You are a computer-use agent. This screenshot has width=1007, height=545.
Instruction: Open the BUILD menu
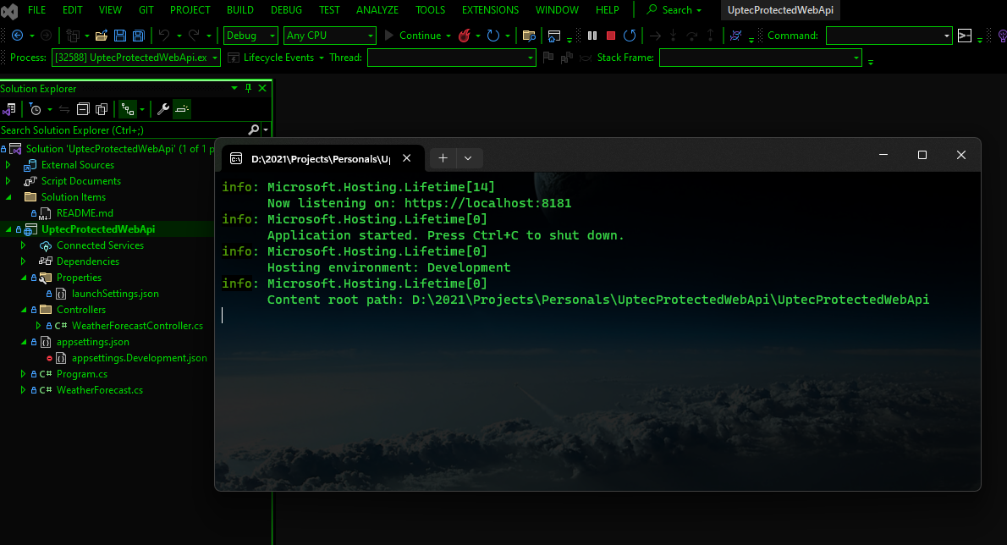[x=239, y=10]
